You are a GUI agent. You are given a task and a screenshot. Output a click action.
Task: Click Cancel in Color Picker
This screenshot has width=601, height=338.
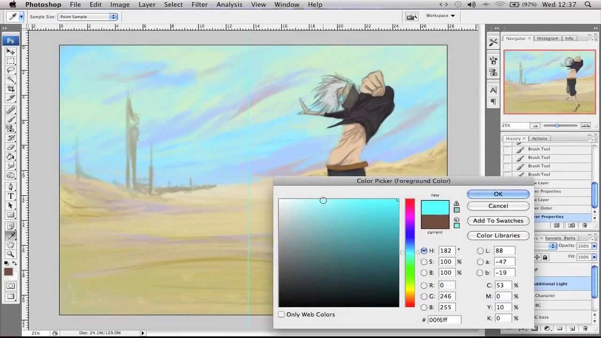(498, 206)
